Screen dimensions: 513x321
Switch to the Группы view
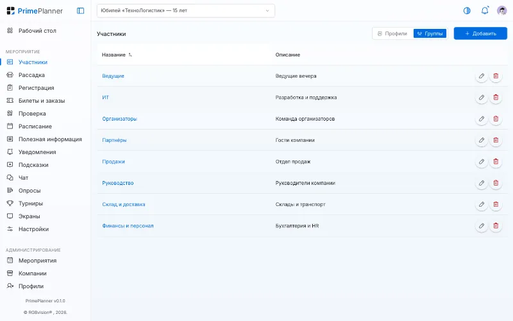coord(430,33)
